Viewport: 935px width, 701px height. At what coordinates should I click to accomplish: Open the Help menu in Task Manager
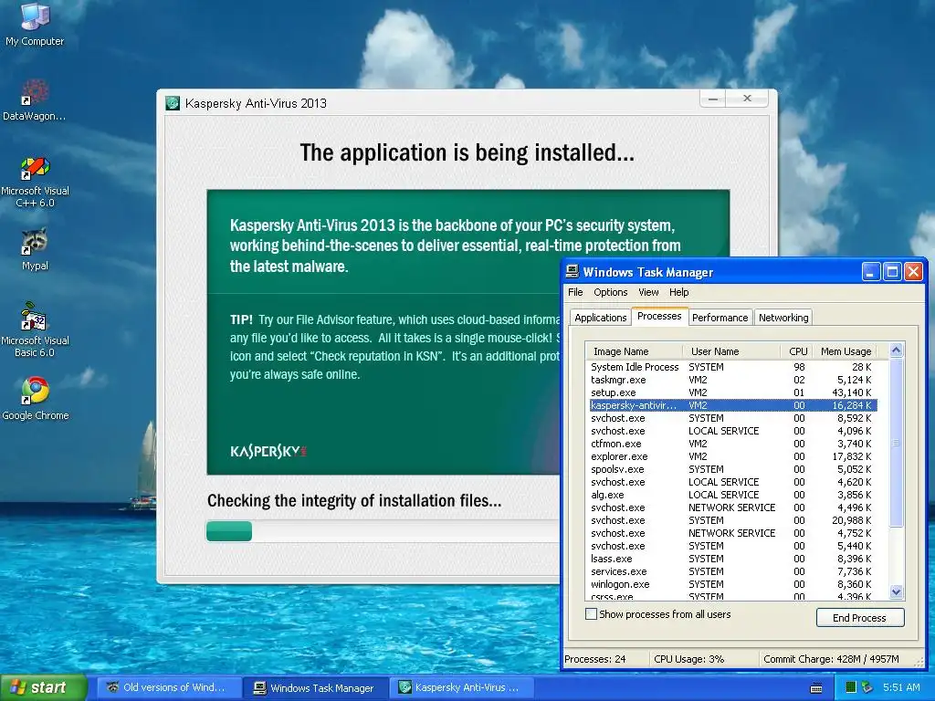pos(678,292)
